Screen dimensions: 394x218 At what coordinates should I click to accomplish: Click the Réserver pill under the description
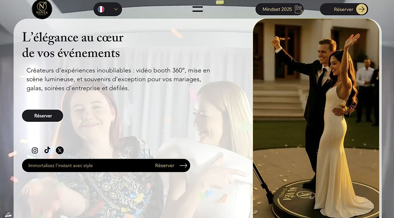(x=43, y=116)
